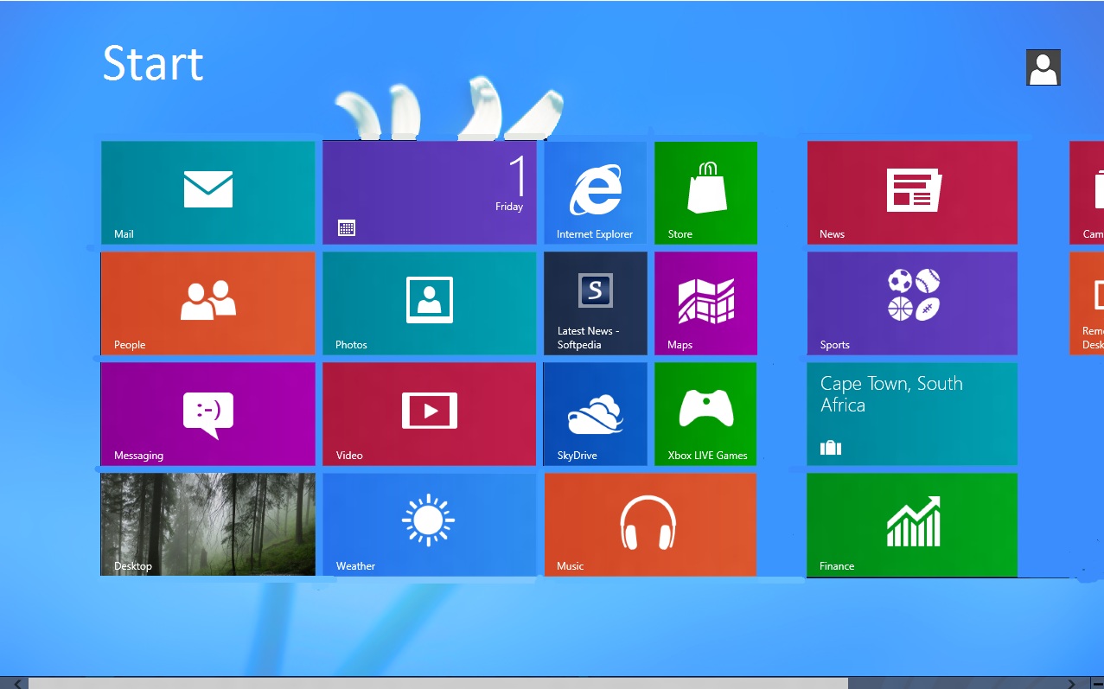Open the Photos app

coord(429,303)
